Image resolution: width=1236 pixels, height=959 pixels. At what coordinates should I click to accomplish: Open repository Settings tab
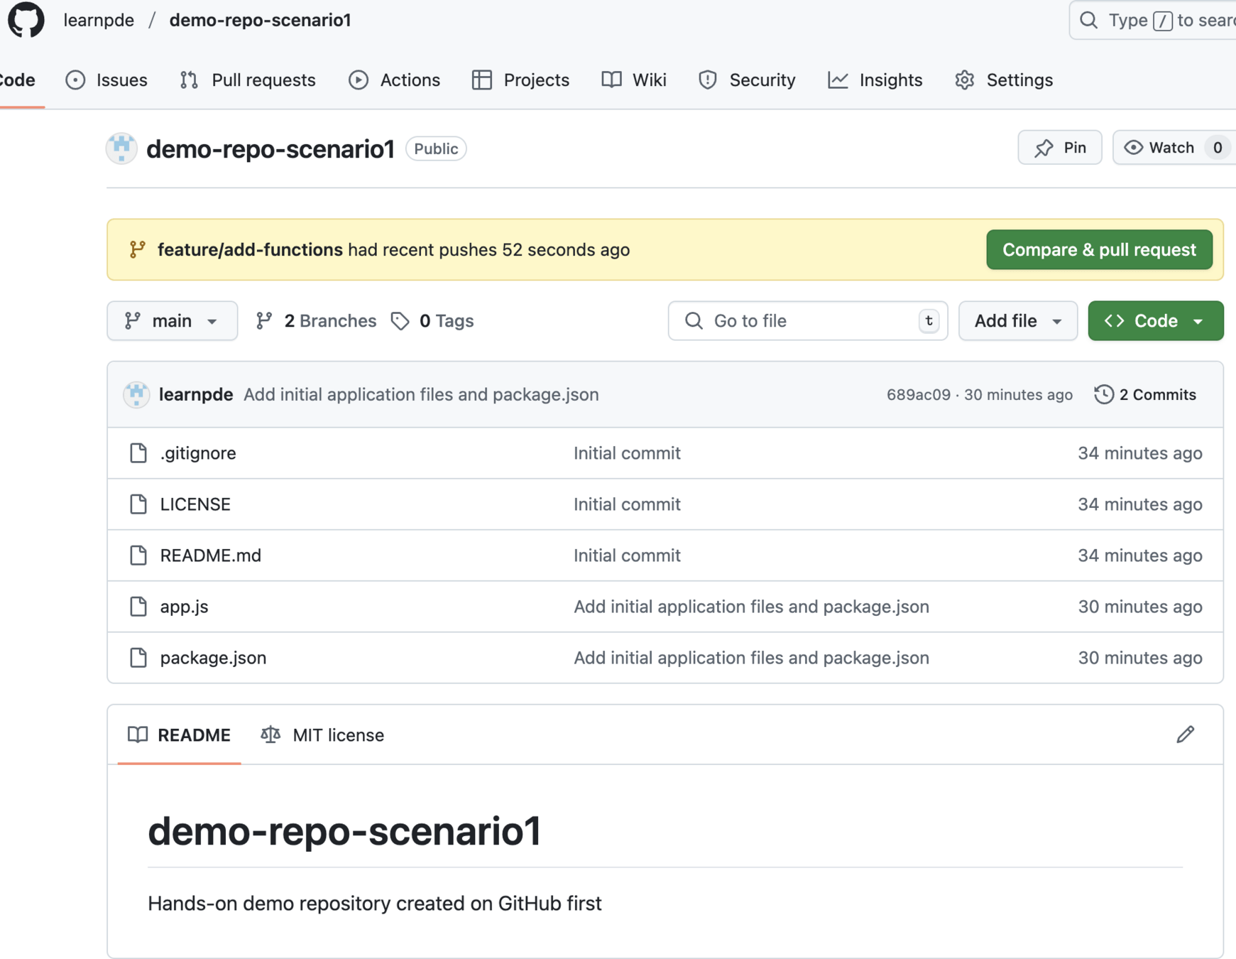(1004, 80)
